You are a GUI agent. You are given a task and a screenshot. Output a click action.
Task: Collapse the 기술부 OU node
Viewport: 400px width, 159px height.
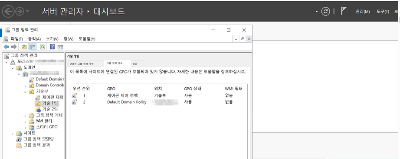point(25,92)
